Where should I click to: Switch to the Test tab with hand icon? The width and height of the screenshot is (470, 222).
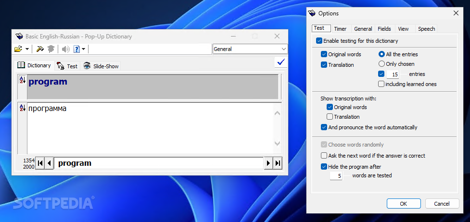pyautogui.click(x=67, y=66)
